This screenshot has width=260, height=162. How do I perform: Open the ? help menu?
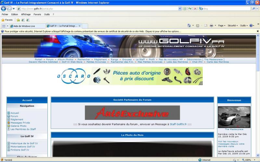tap(53, 14)
